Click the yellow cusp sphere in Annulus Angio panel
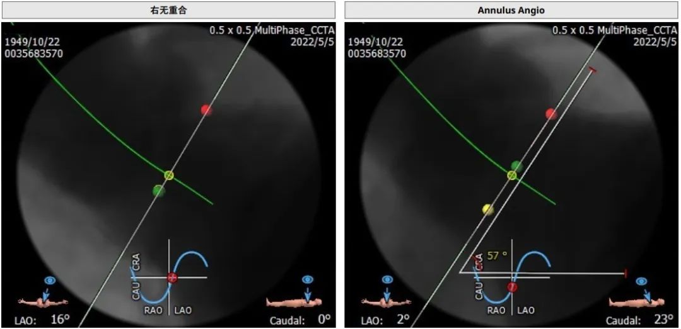Image resolution: width=681 pixels, height=329 pixels. [x=488, y=209]
